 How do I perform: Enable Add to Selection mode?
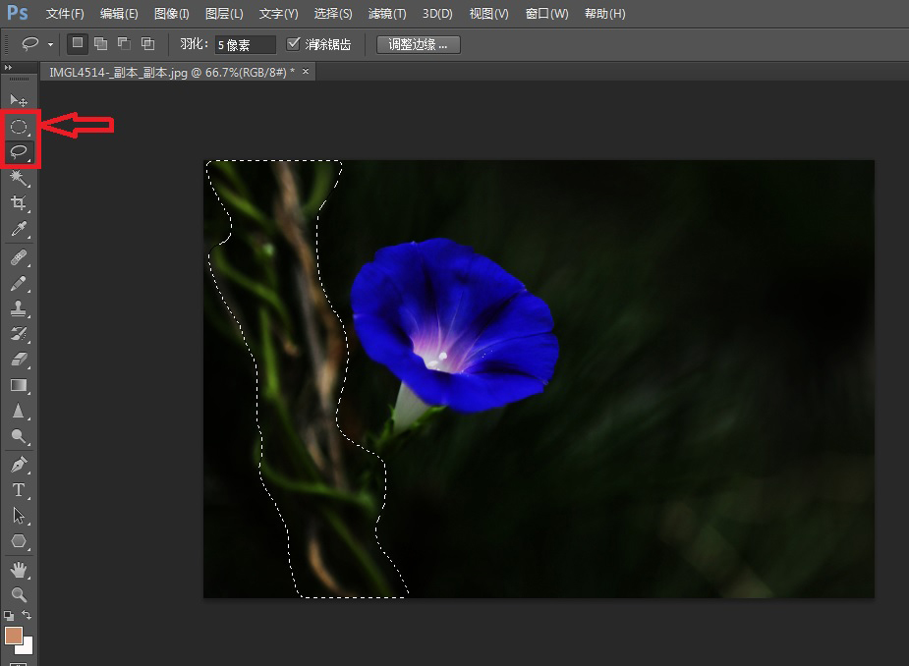pos(100,44)
